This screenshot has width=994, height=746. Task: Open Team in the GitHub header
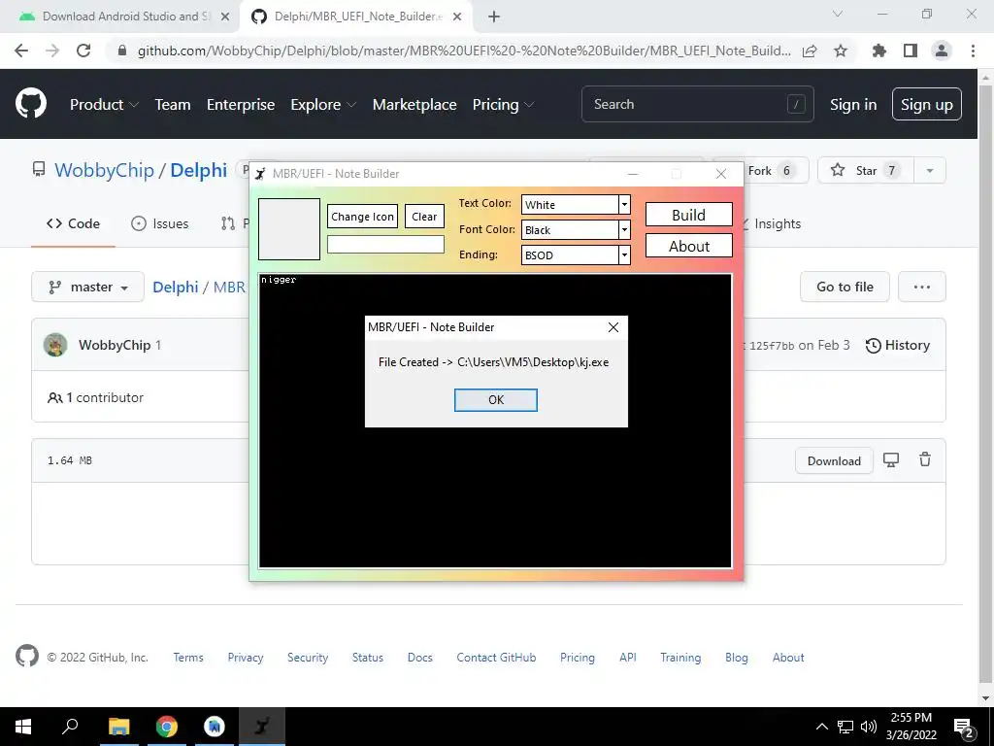click(x=173, y=105)
